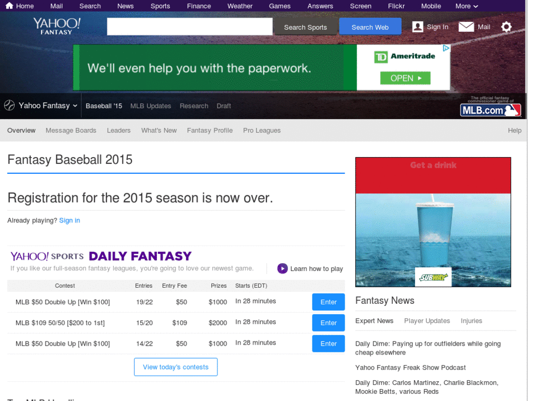Click the Learn how to play play icon
This screenshot has height=401, width=534.
coord(282,268)
